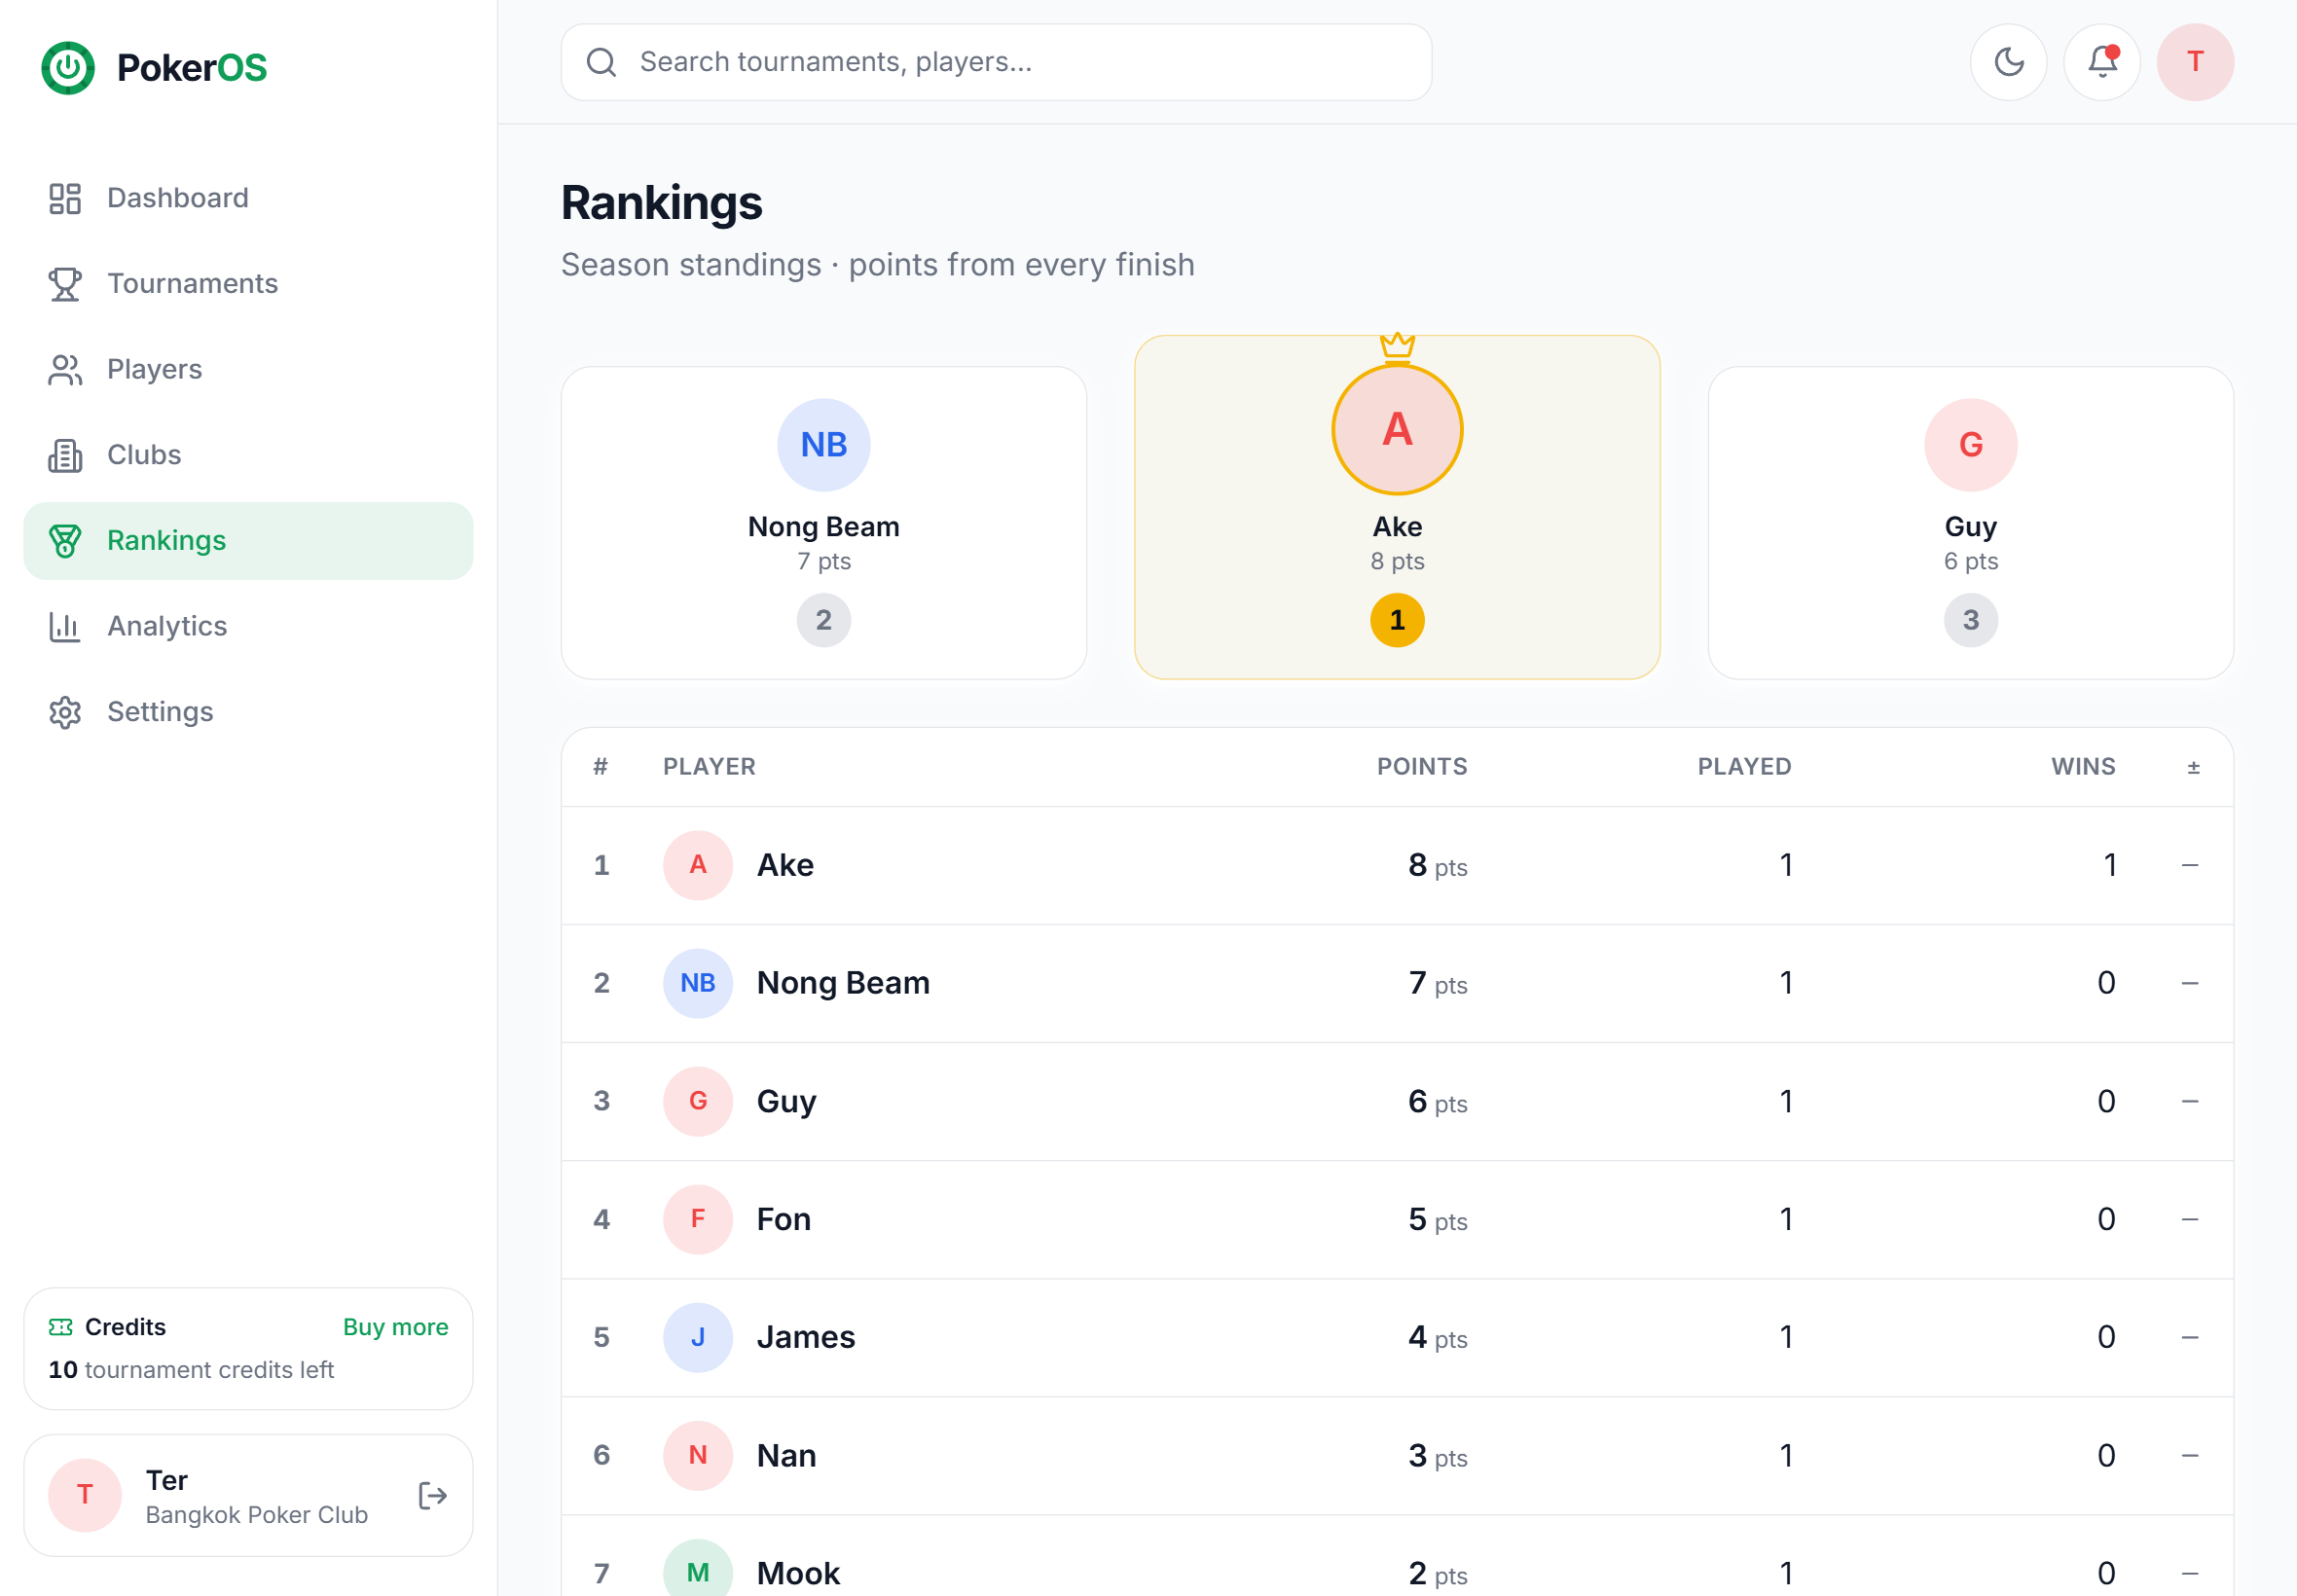Image resolution: width=2297 pixels, height=1596 pixels.
Task: Open the James row in the rankings table
Action: click(x=1397, y=1338)
